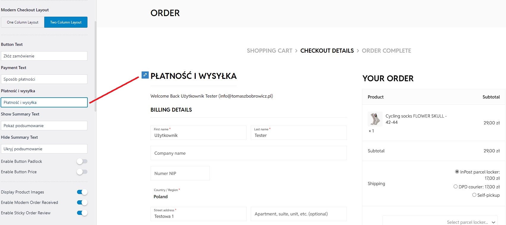Disable Display Product Images switch
Image resolution: width=506 pixels, height=225 pixels.
coord(82,192)
